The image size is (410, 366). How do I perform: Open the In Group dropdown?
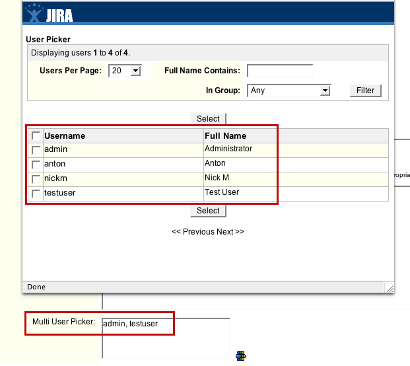pyautogui.click(x=289, y=91)
